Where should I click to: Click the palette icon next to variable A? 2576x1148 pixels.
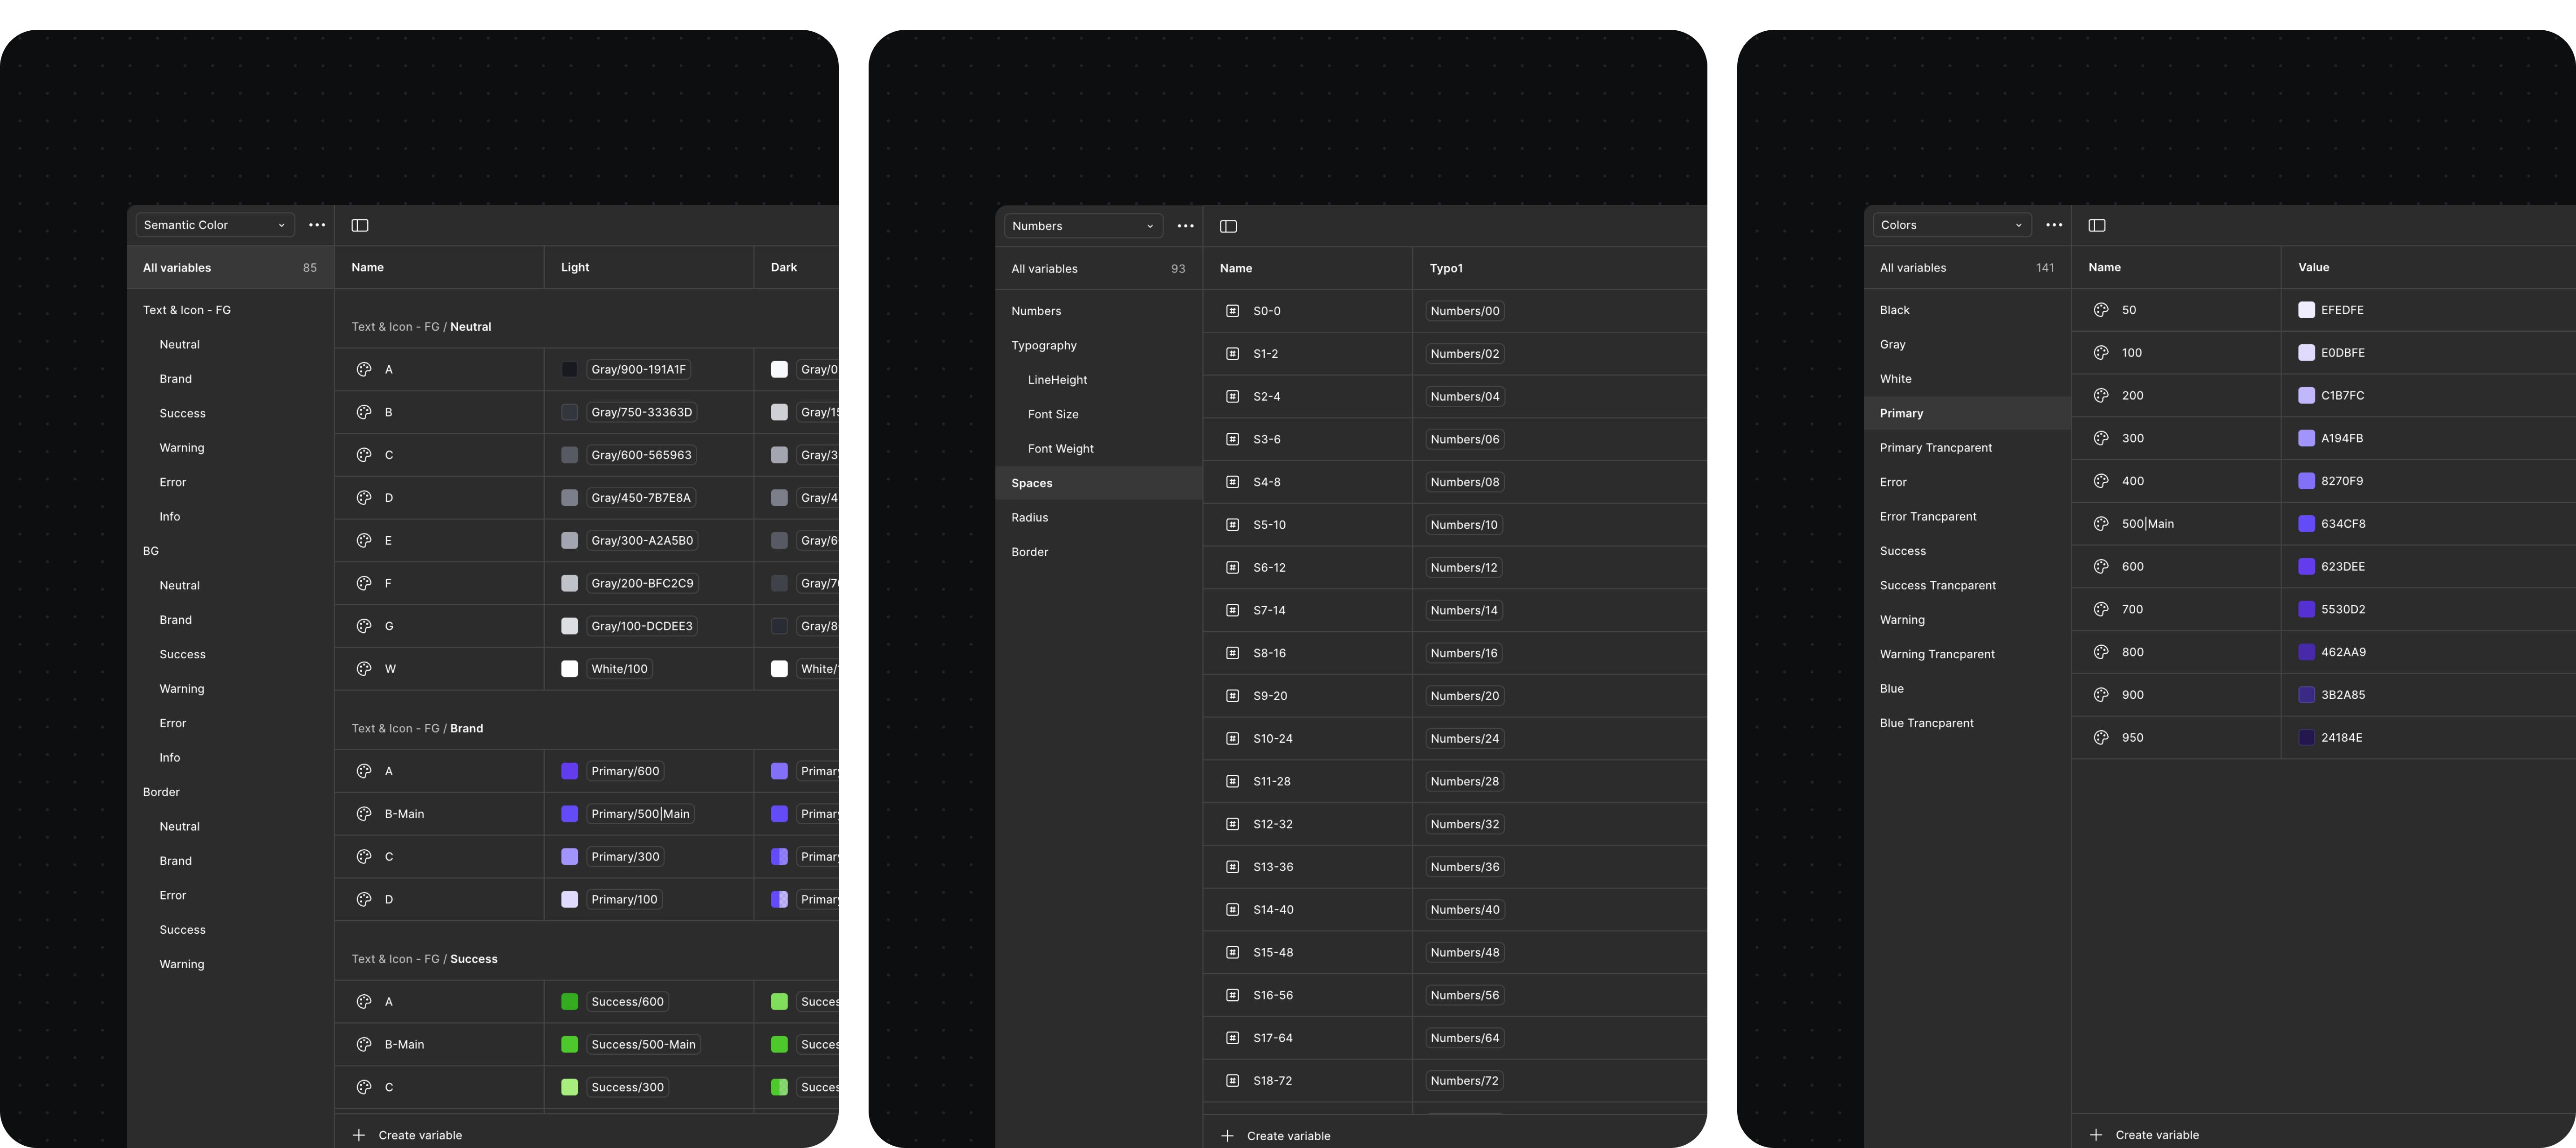[364, 369]
